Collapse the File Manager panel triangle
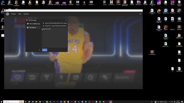Viewport: 184px width, 103px height. (x=27, y=20)
